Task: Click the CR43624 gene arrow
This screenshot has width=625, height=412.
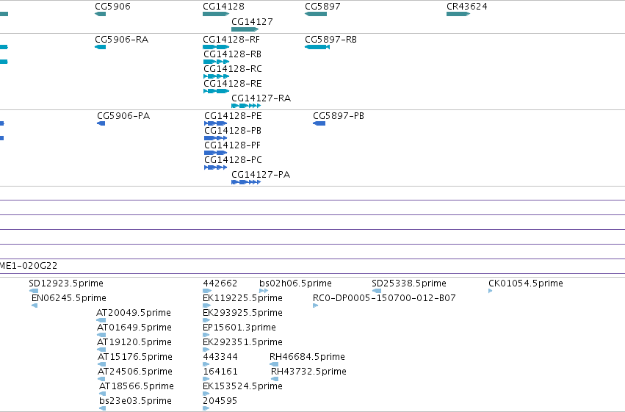Action: click(458, 14)
